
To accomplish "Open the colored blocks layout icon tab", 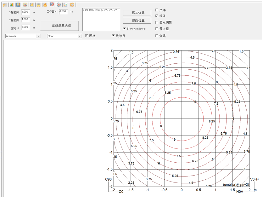I will (65, 4).
